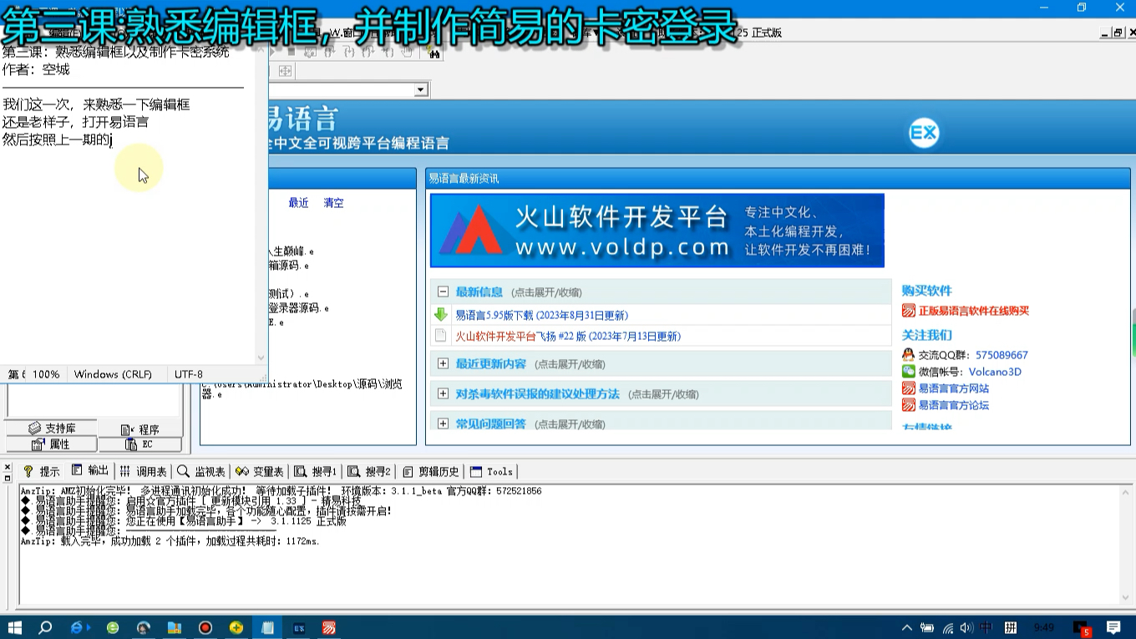Open 火山软件开发平台飞扬 #22 版 link
The width and height of the screenshot is (1136, 639).
click(x=567, y=336)
